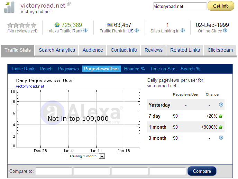Click the victoryroad.net link under chart title
Viewport: 238px width, 179px height.
coord(30,86)
